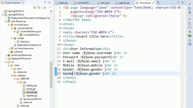Close the Project Explorer view tab
Screen dimensions: 193x108
23,3
